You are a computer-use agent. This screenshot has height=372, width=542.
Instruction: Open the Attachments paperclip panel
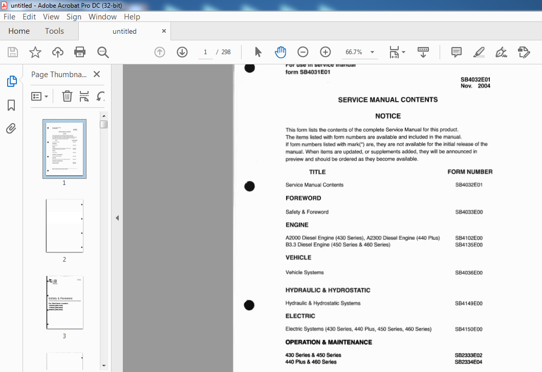click(11, 129)
